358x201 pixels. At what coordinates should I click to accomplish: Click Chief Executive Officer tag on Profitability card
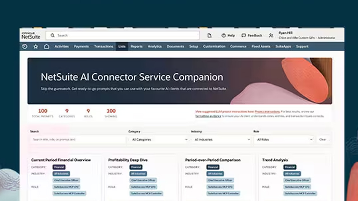pos(143,180)
